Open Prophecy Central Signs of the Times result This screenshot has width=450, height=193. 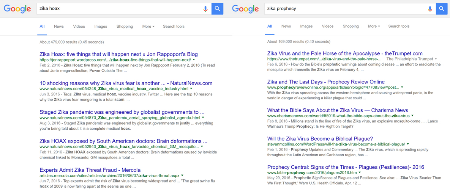[346, 167]
